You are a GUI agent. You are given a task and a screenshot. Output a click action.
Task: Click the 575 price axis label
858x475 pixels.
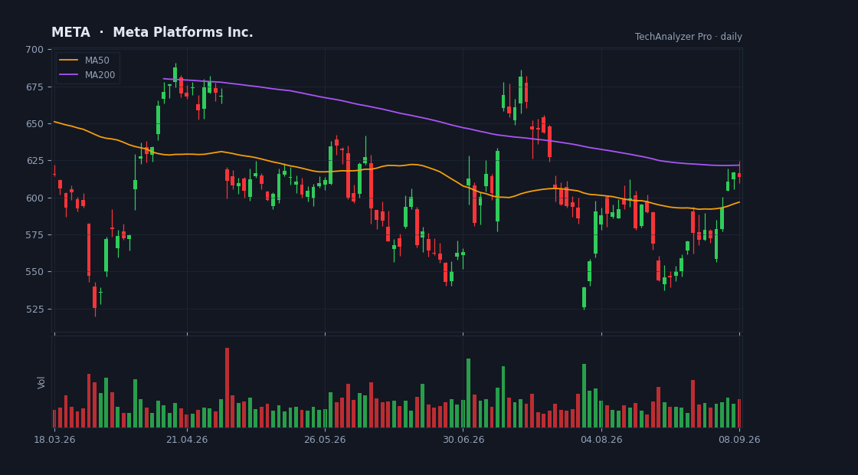pos(34,234)
